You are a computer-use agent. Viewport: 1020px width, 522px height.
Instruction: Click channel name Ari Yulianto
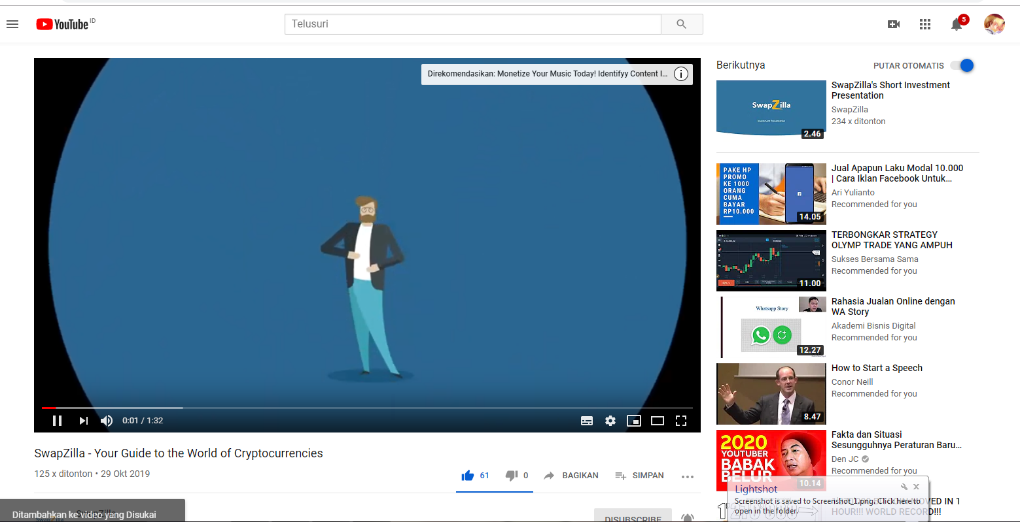click(853, 193)
